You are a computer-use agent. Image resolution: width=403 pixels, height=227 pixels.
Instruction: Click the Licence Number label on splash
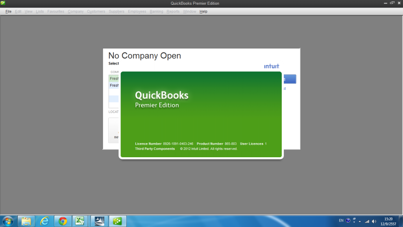pyautogui.click(x=148, y=143)
